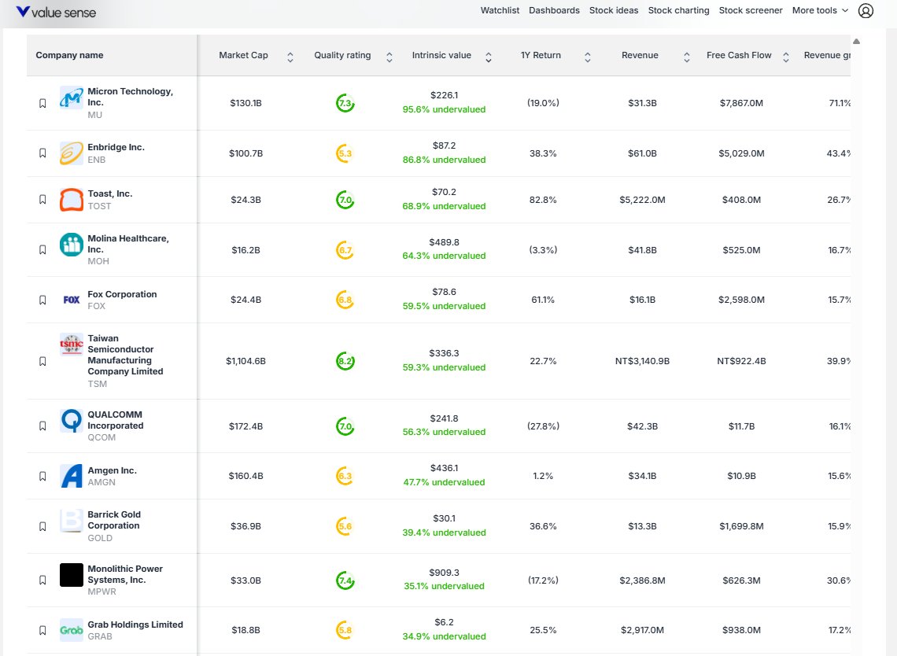The height and width of the screenshot is (656, 897).
Task: Open the Watchlist menu item
Action: click(500, 10)
